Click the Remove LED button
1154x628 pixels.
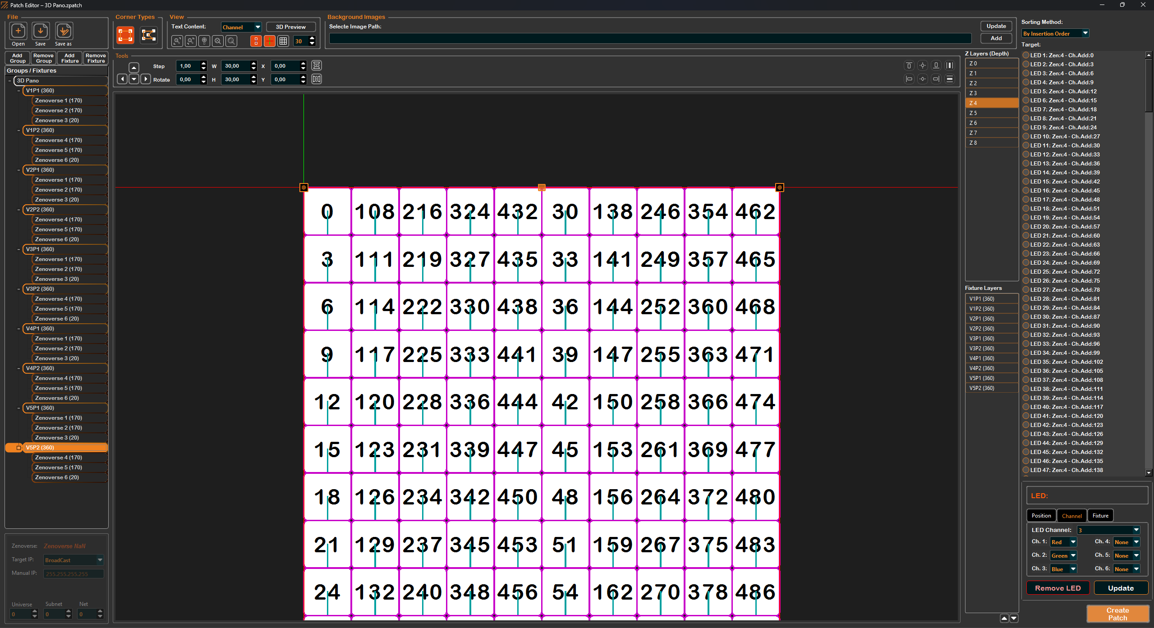pyautogui.click(x=1057, y=588)
